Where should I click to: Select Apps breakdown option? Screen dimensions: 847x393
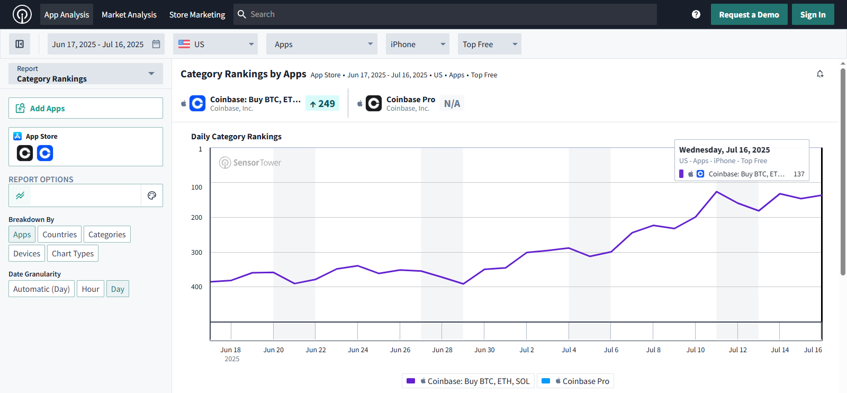pyautogui.click(x=22, y=234)
